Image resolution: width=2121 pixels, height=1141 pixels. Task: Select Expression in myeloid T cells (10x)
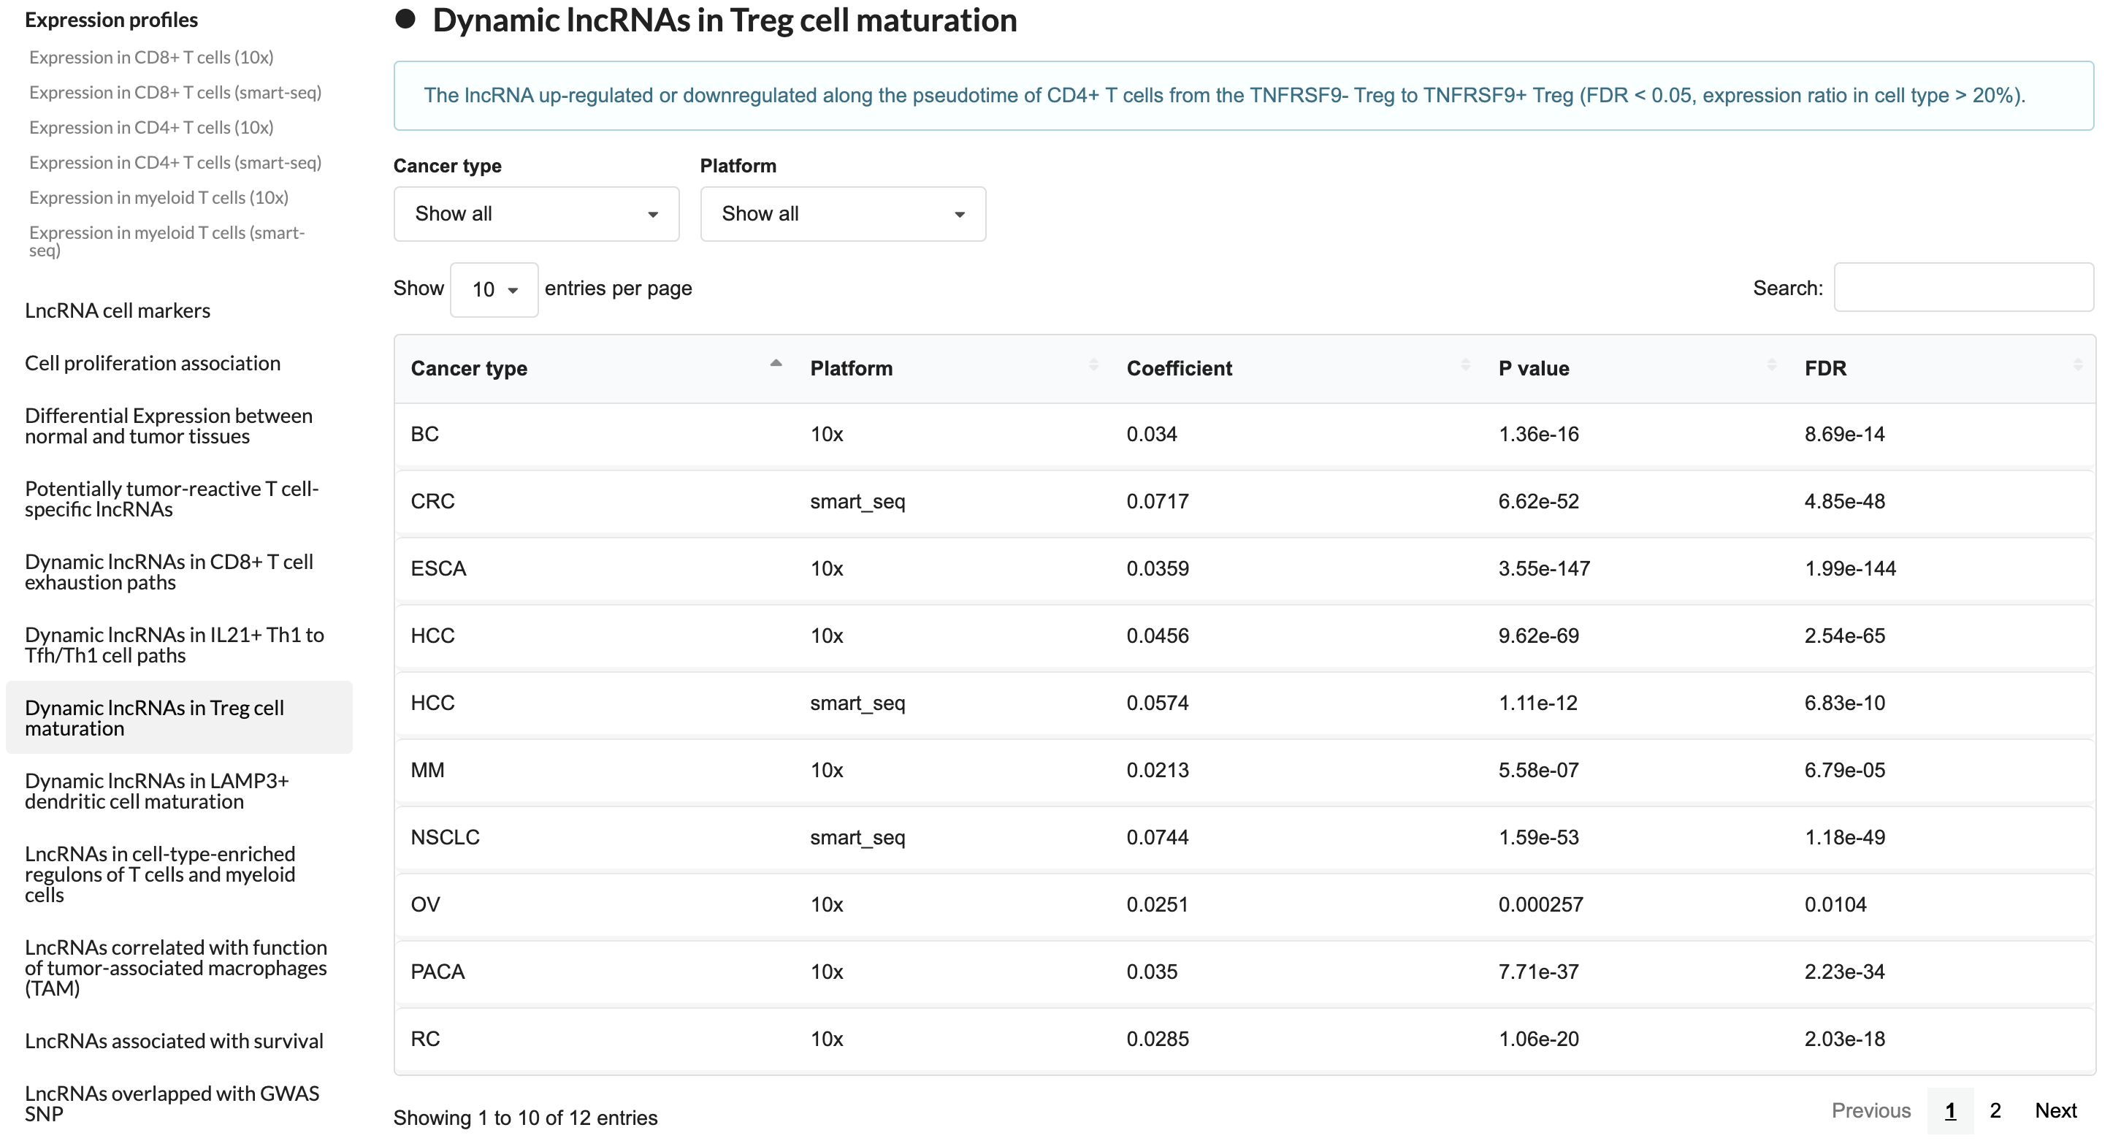click(x=159, y=197)
